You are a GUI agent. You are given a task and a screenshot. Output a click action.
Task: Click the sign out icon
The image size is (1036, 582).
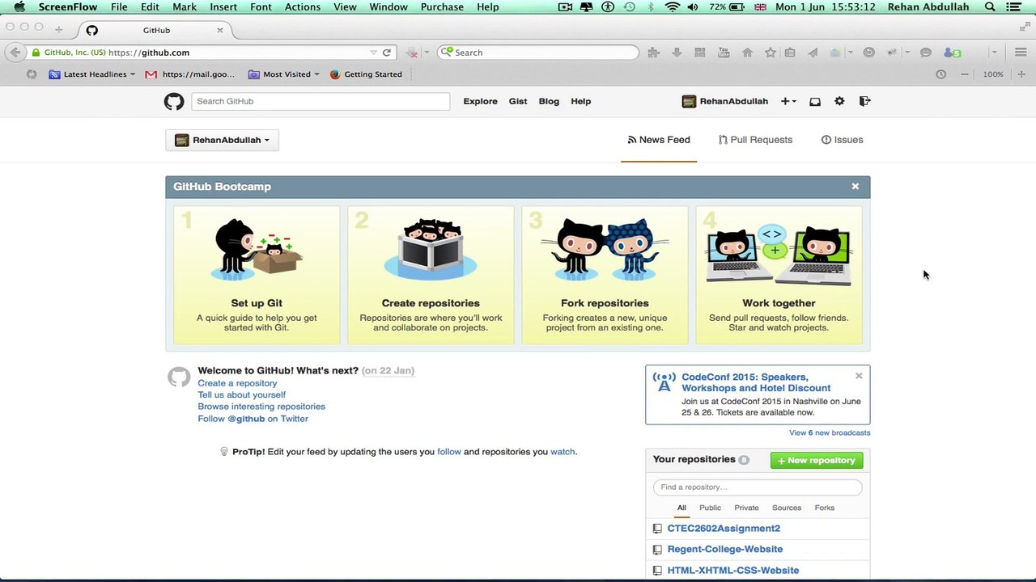point(864,101)
